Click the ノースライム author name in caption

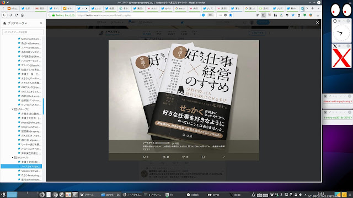(148, 143)
